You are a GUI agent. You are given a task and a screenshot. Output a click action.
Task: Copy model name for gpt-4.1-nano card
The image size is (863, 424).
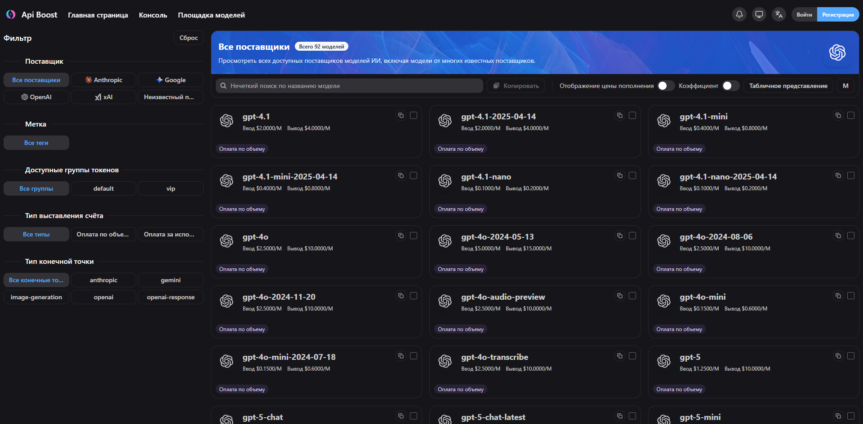tap(620, 175)
